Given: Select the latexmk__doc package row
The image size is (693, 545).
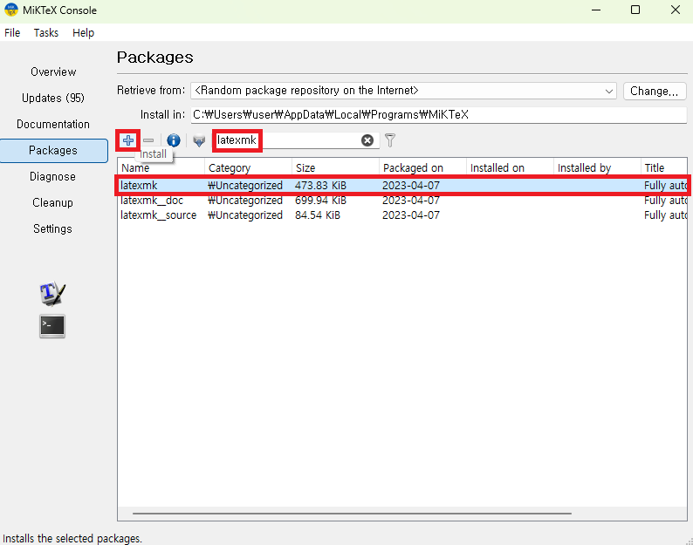Looking at the screenshot, I should (x=402, y=200).
